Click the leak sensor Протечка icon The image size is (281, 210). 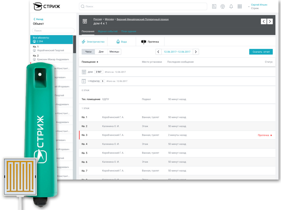[x=144, y=42]
